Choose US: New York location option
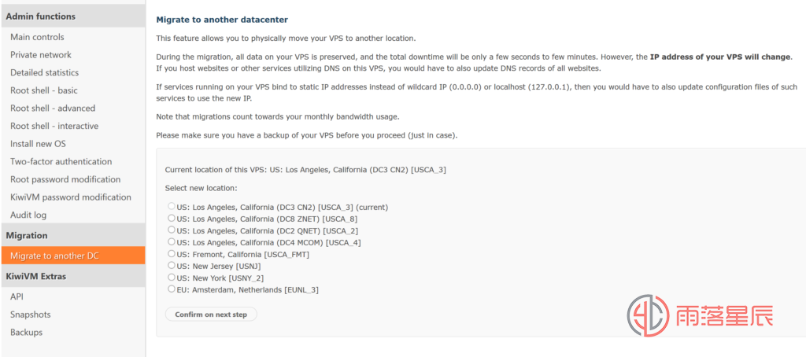The width and height of the screenshot is (806, 357). [171, 278]
